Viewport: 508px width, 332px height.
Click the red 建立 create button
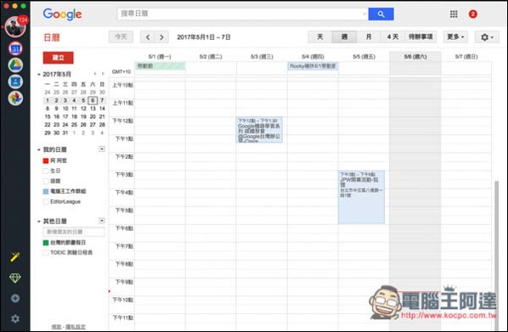pos(59,58)
